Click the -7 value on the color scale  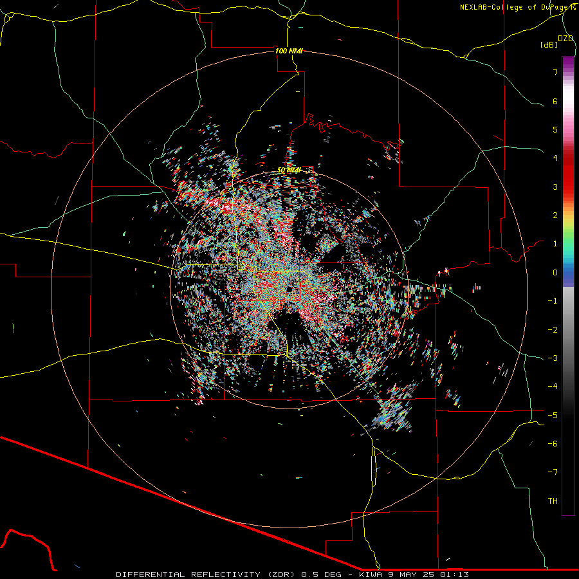(553, 472)
